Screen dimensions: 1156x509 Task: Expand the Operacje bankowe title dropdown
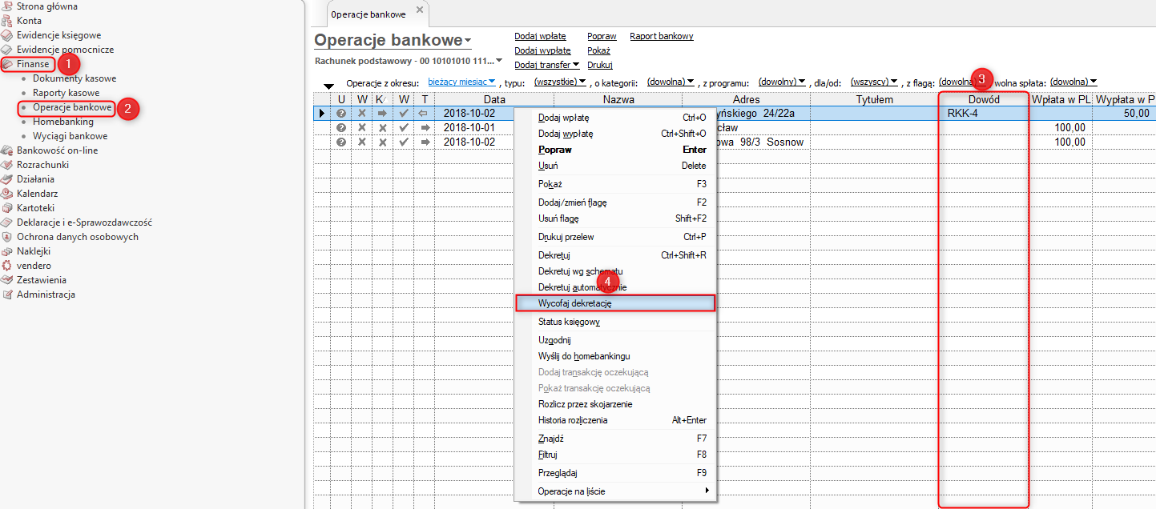coord(468,41)
